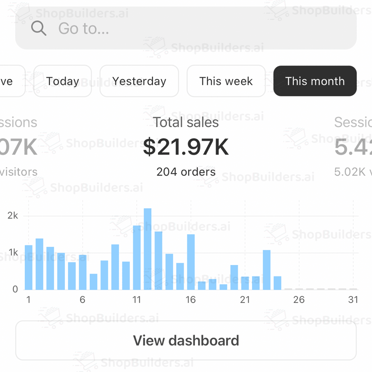Choose the This week filter
Viewport: 372px width, 372px height.
(x=226, y=81)
